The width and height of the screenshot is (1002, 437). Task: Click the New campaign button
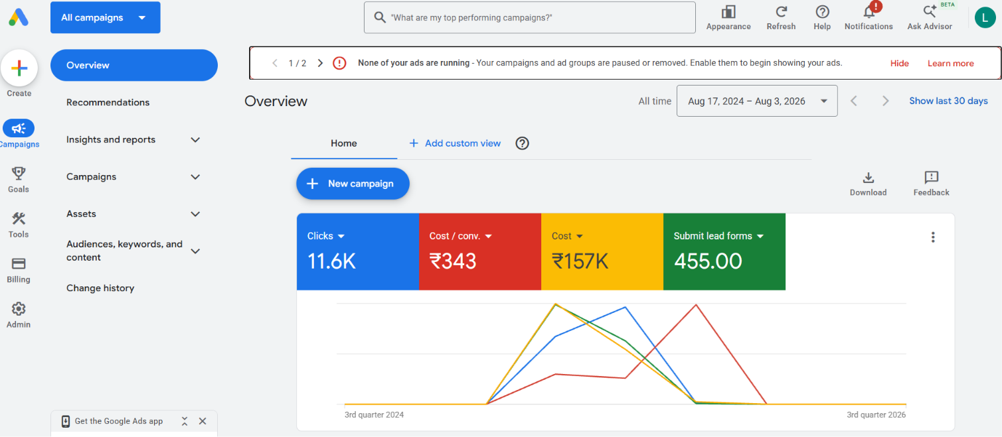coord(353,184)
